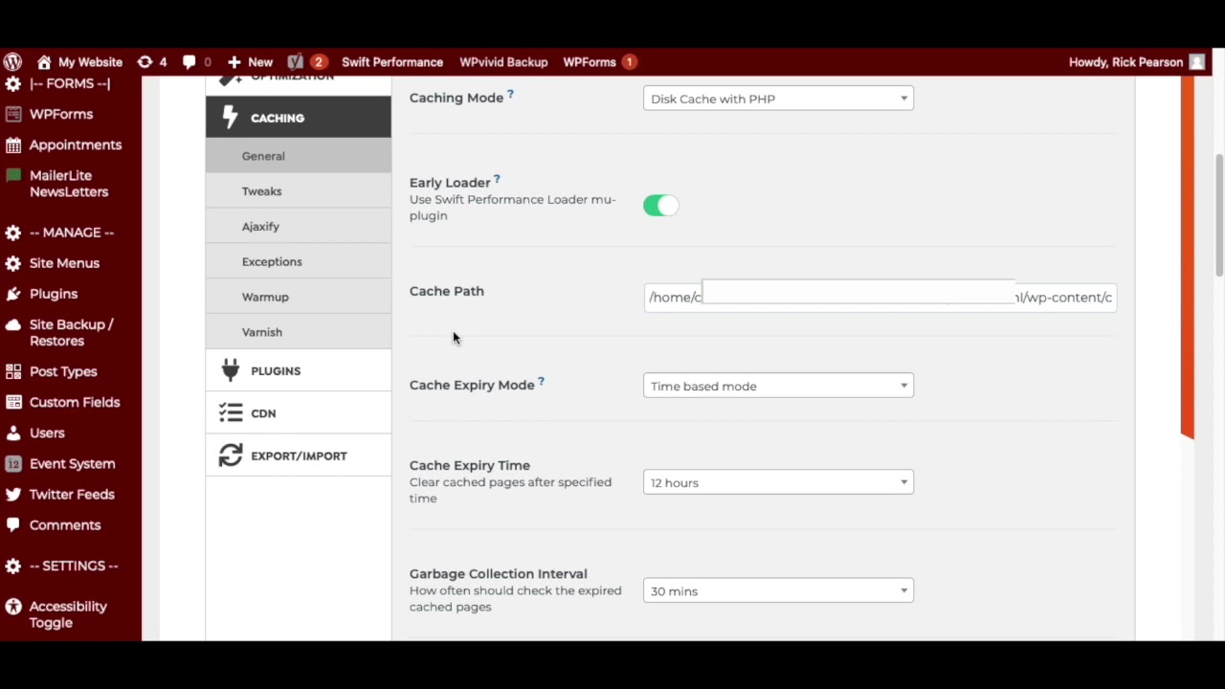Click the Plugins plug icon in settings nav
The width and height of the screenshot is (1225, 689).
(230, 370)
